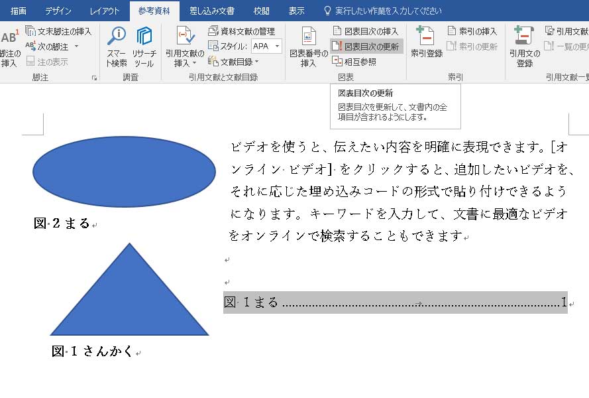Click 資料文献の管理 (Manage Sources)
The image size is (589, 398).
[x=242, y=31]
